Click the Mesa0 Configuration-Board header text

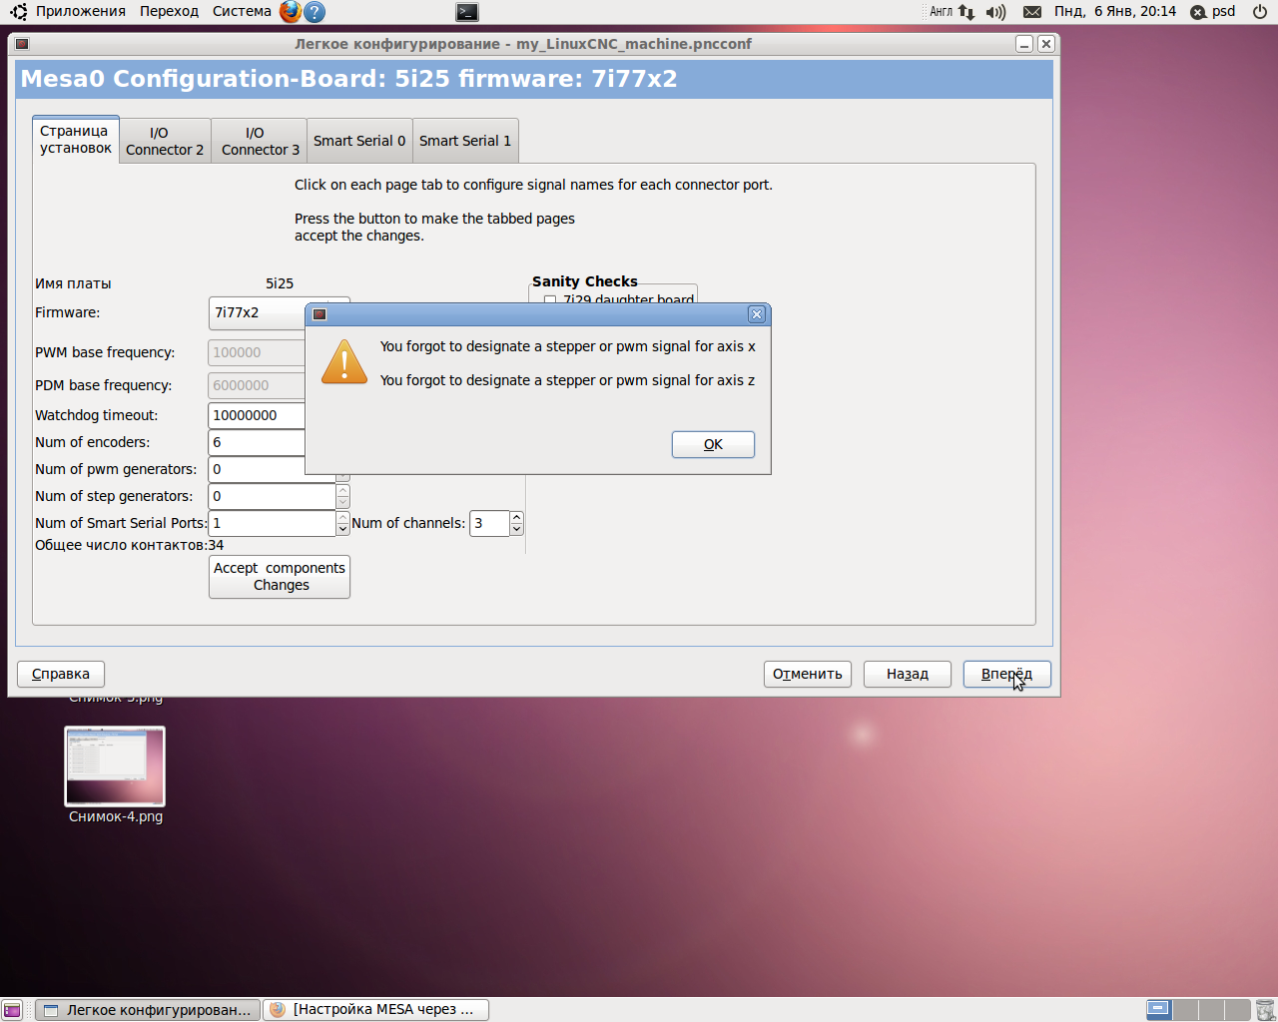click(x=348, y=79)
